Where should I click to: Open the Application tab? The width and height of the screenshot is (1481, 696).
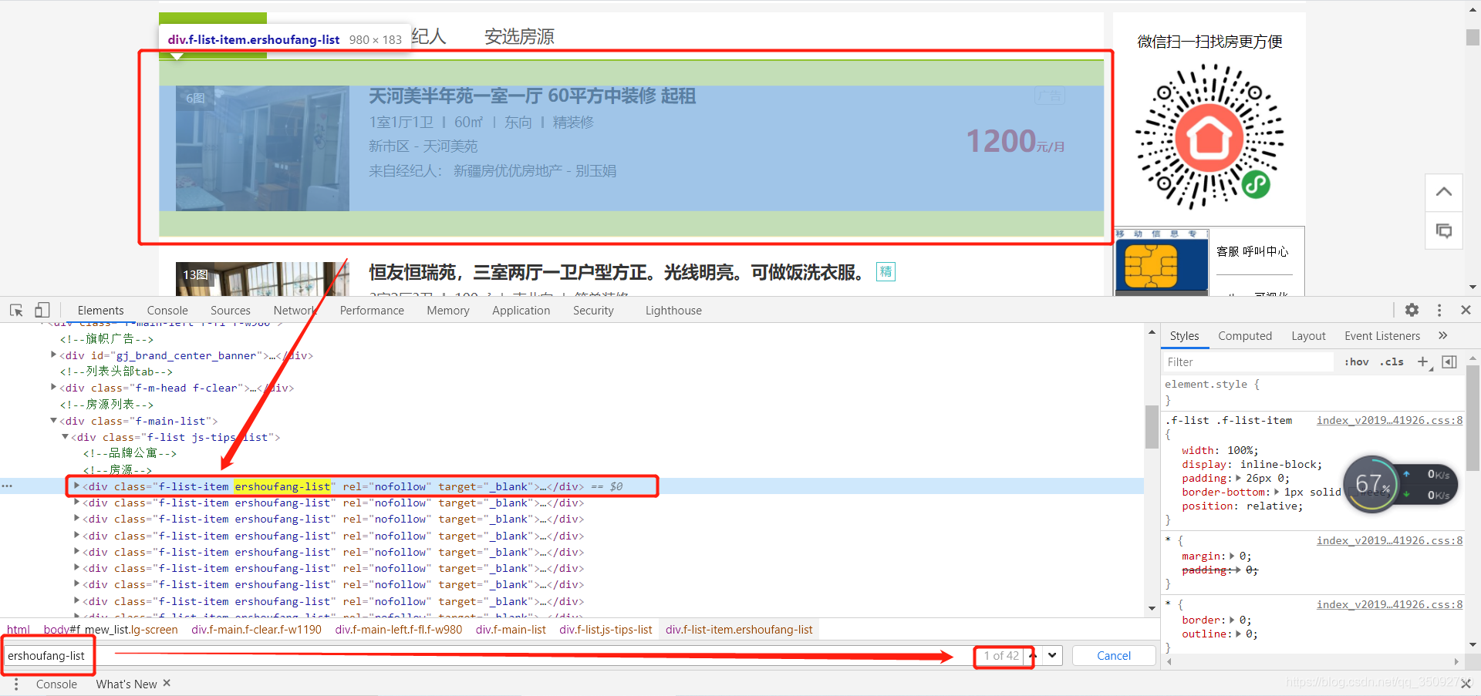tap(521, 310)
